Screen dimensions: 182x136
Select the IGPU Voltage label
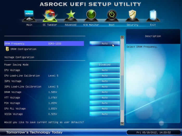tap(13, 81)
